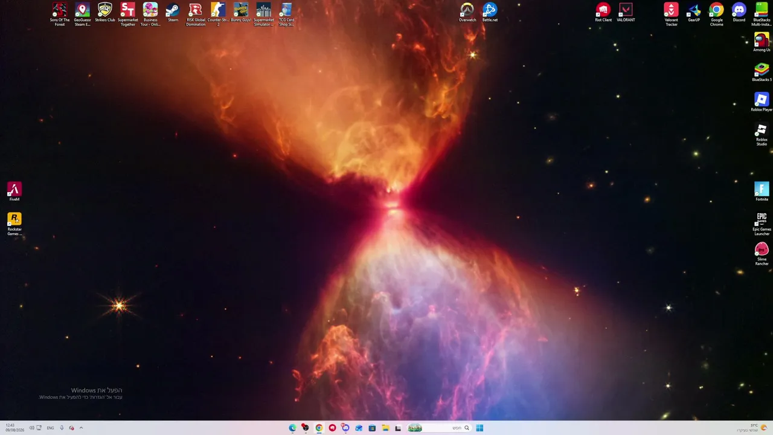Select TCG Card Shop Simulator icon
The width and height of the screenshot is (773, 435).
[x=286, y=14]
